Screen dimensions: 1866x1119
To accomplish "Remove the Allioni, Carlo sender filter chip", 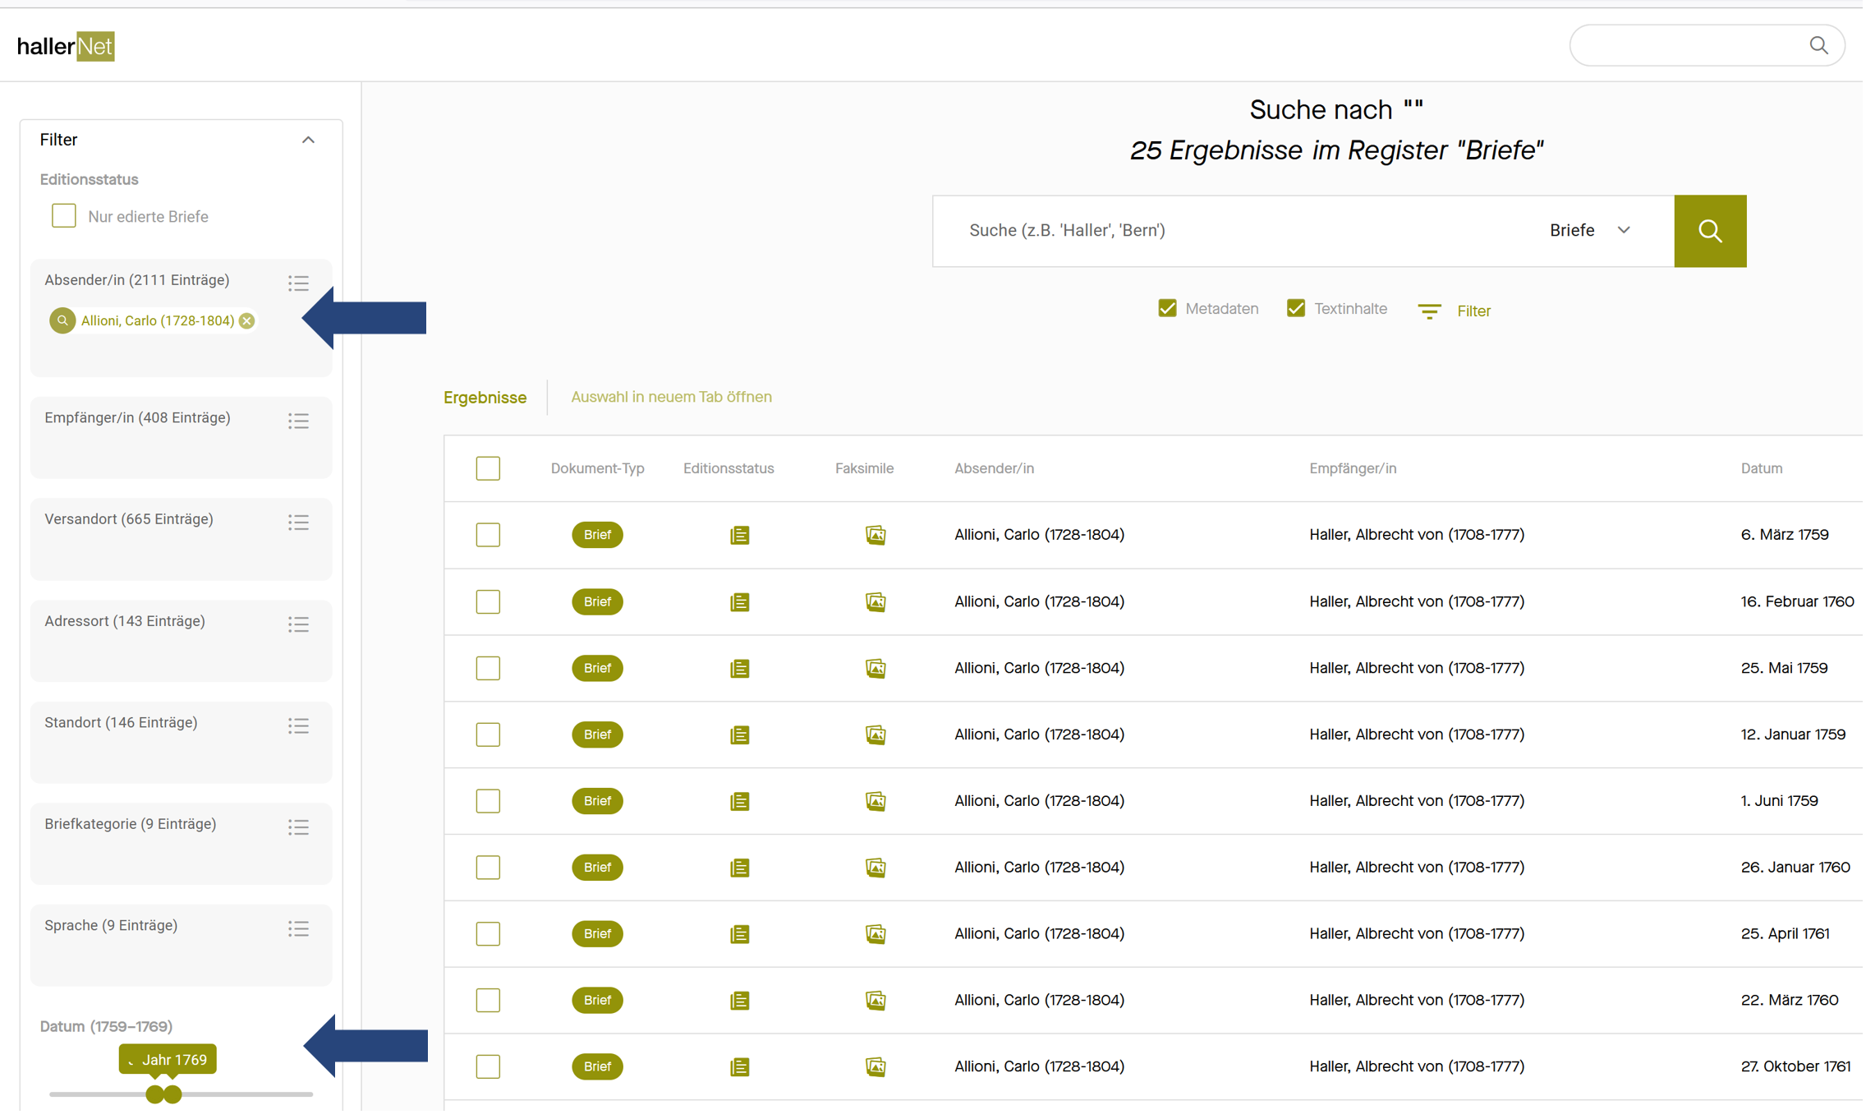I will [x=247, y=321].
